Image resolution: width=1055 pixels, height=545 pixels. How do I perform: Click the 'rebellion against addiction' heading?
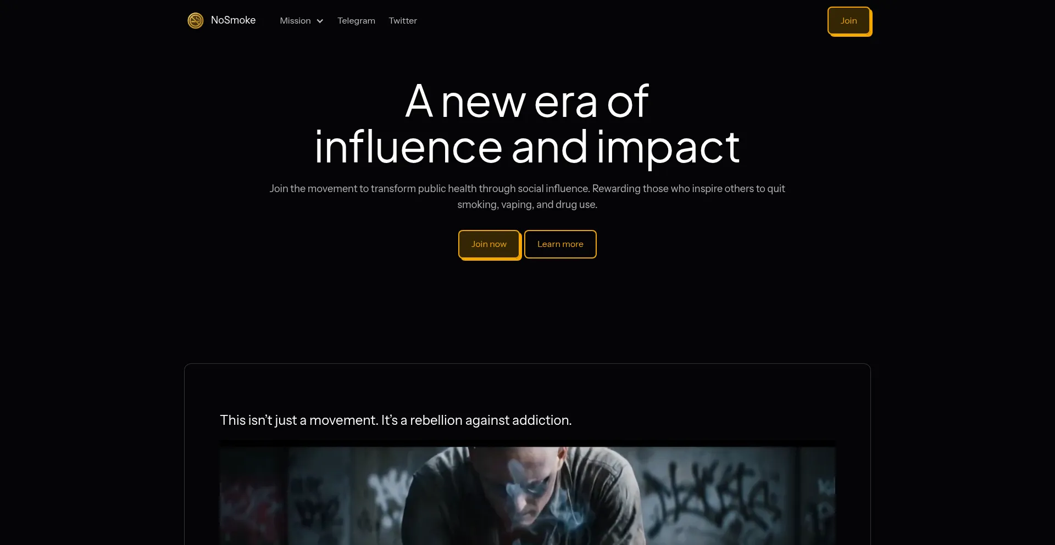point(396,420)
